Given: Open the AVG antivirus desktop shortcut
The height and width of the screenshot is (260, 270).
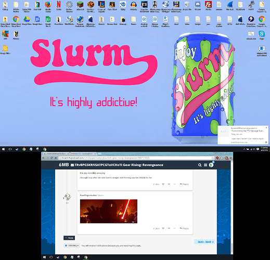Looking at the screenshot, I should coord(5,35).
